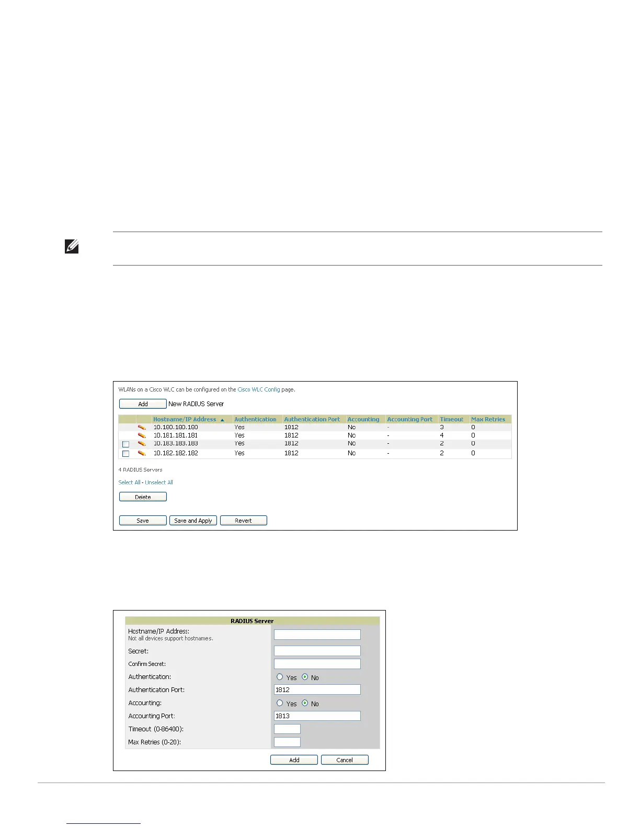Image resolution: width=640 pixels, height=828 pixels.
Task: Click Timeout value 4 for 10.181.181.181
Action: pyautogui.click(x=442, y=435)
